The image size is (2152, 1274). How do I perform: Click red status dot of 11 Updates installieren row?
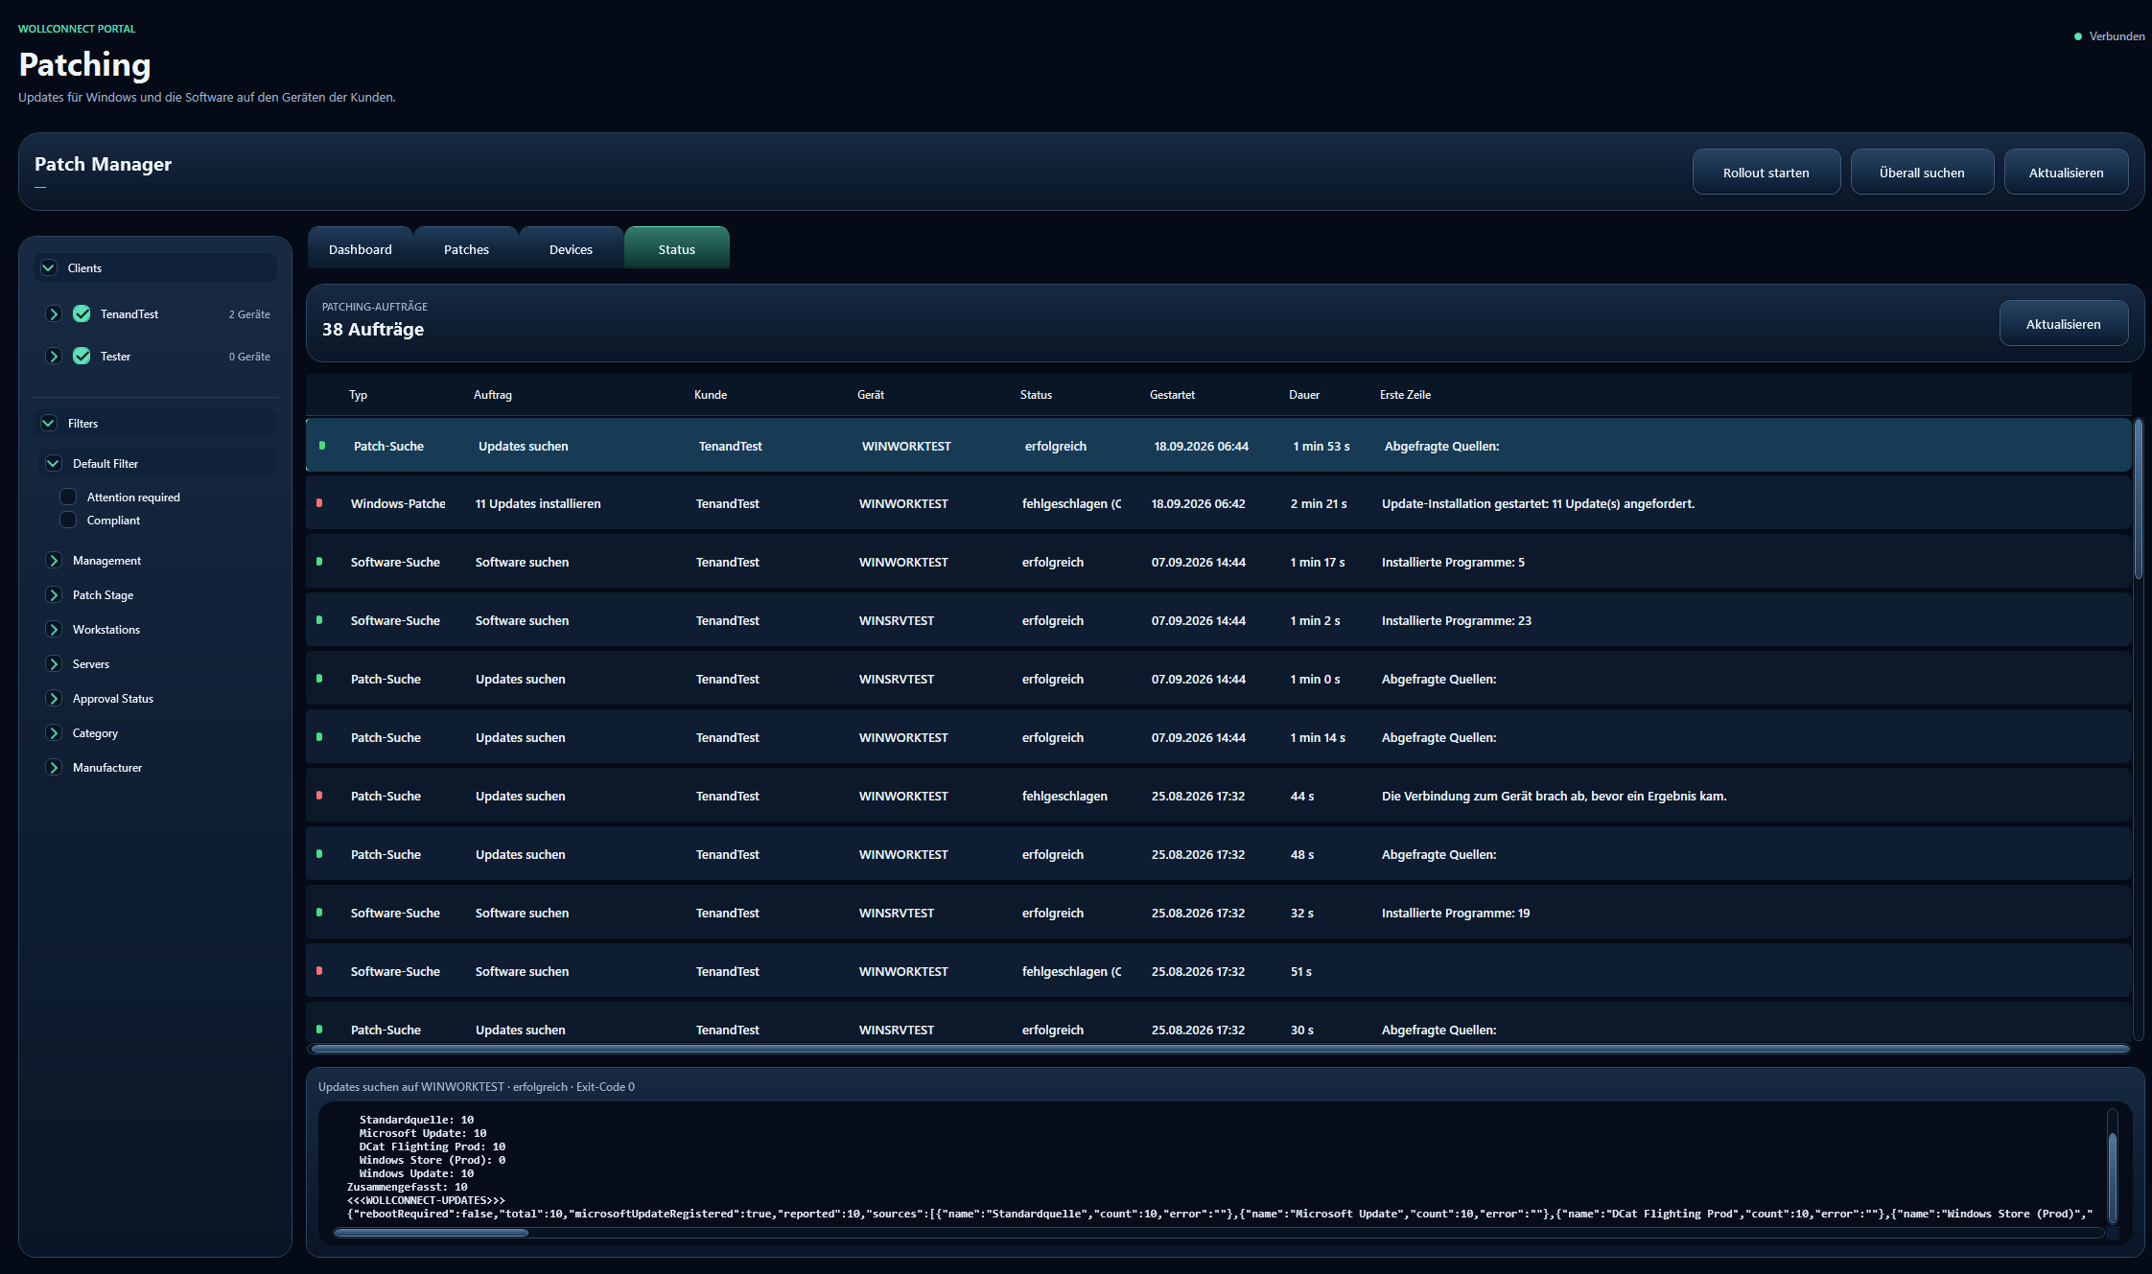319,502
